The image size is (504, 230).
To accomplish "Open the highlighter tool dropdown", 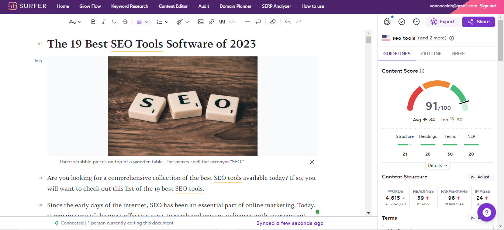I will [183, 22].
